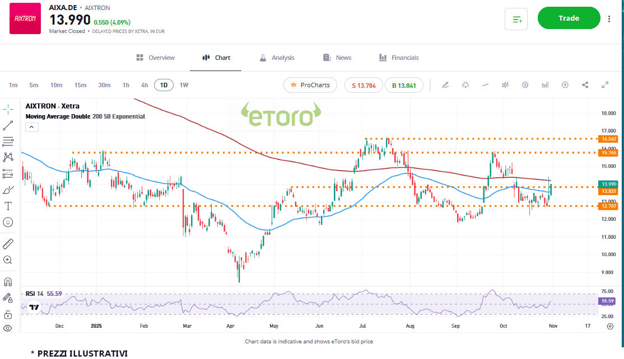This screenshot has height=359, width=624.
Task: Select the text annotation tool
Action: (x=8, y=206)
